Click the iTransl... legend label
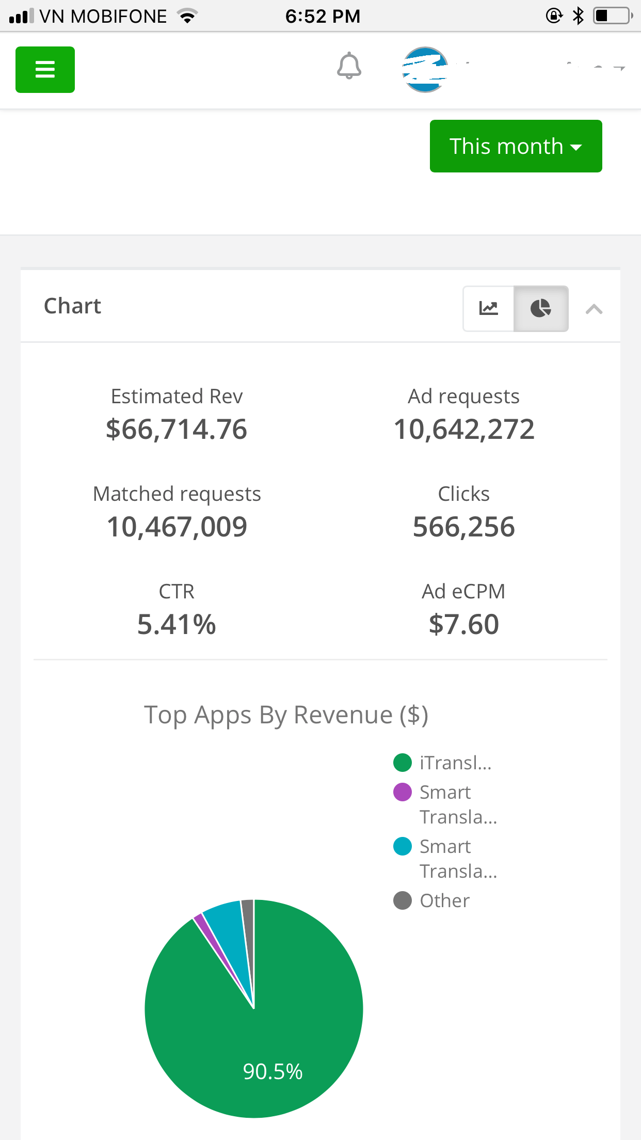 pos(456,763)
